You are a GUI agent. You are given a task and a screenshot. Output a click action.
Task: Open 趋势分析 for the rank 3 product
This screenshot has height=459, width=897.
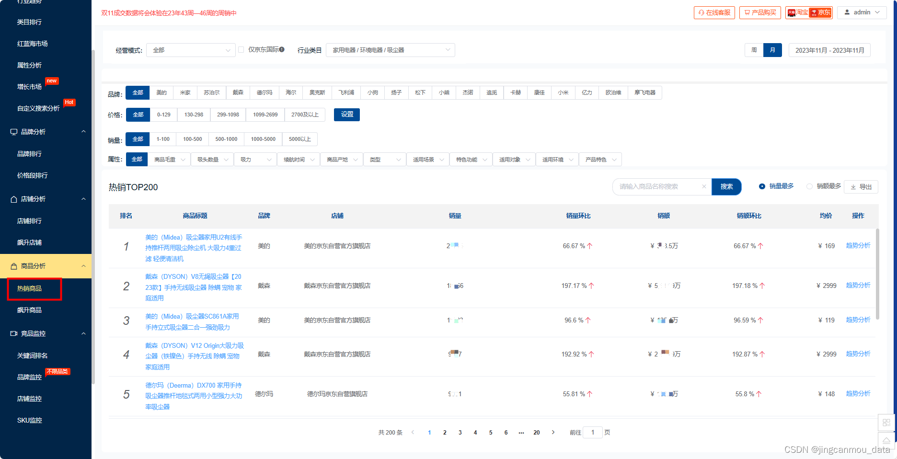coord(858,320)
